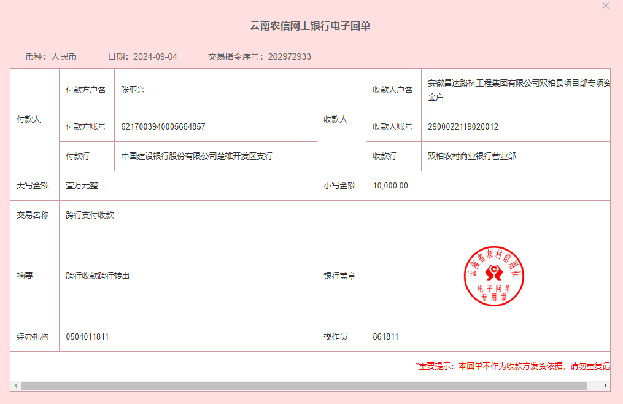Click the transaction serial number 202972933

tap(289, 56)
